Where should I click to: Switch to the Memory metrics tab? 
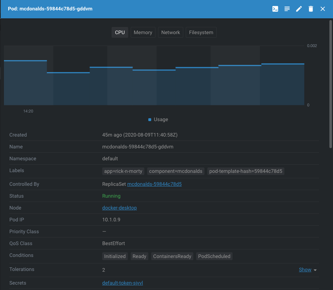(143, 32)
